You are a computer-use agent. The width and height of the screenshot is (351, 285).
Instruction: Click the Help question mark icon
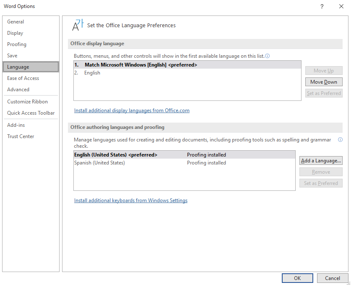(322, 6)
